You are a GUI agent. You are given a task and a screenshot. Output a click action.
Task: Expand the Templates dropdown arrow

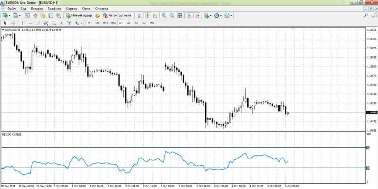231,16
